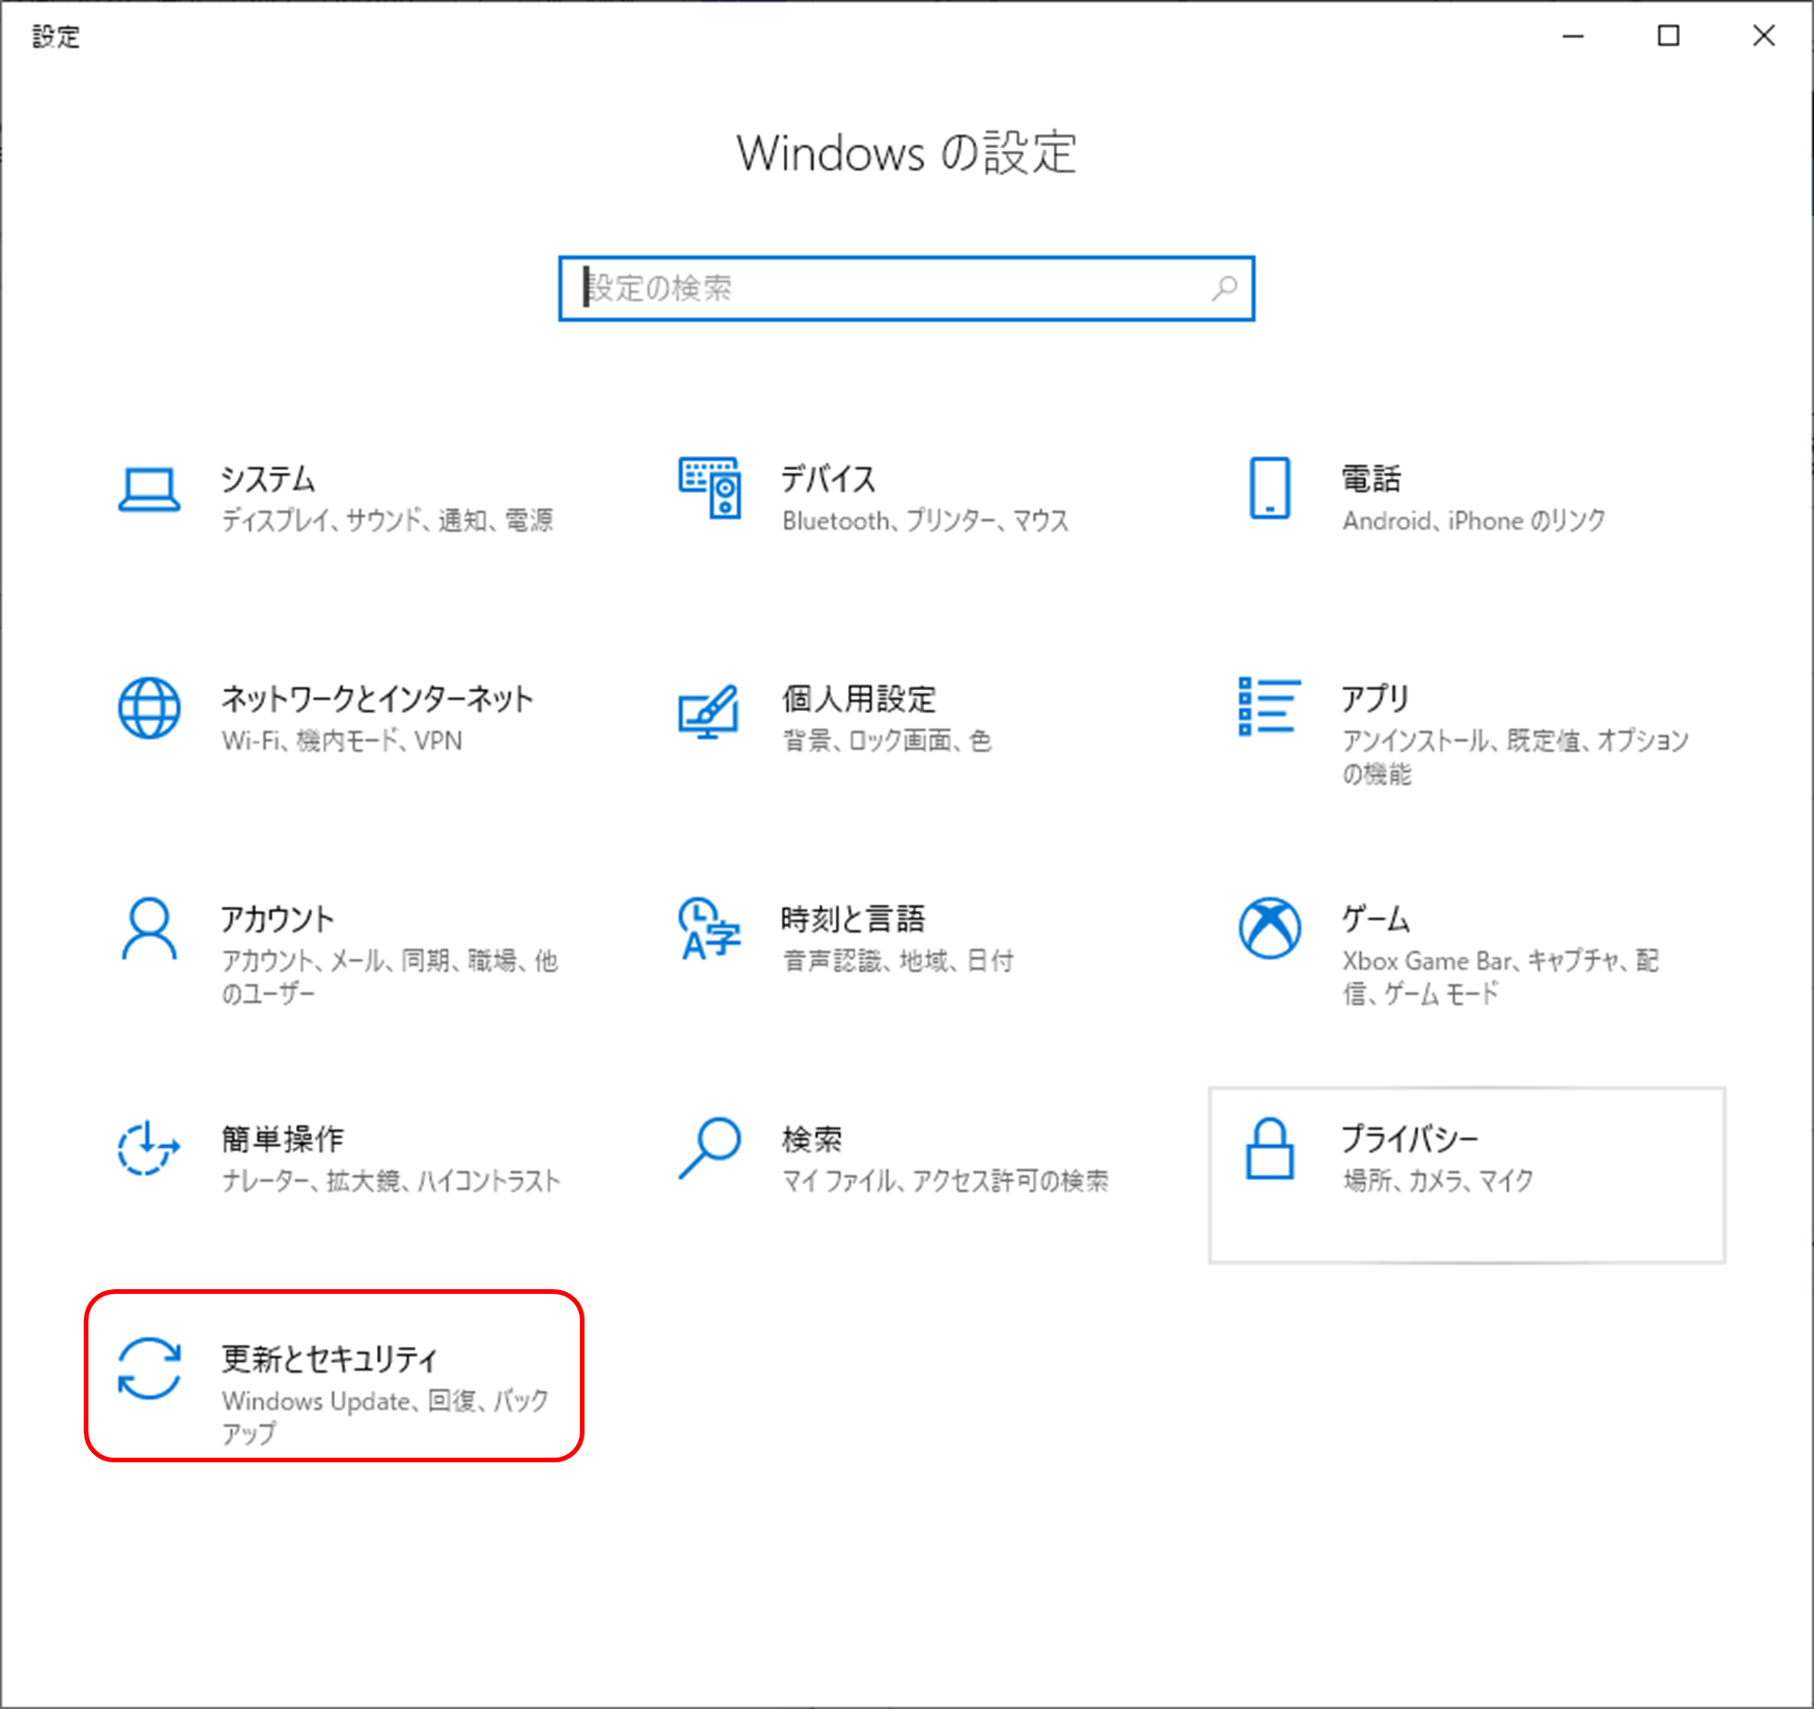This screenshot has height=1709, width=1814.
Task: Maximize the 設定 window
Action: [1669, 36]
